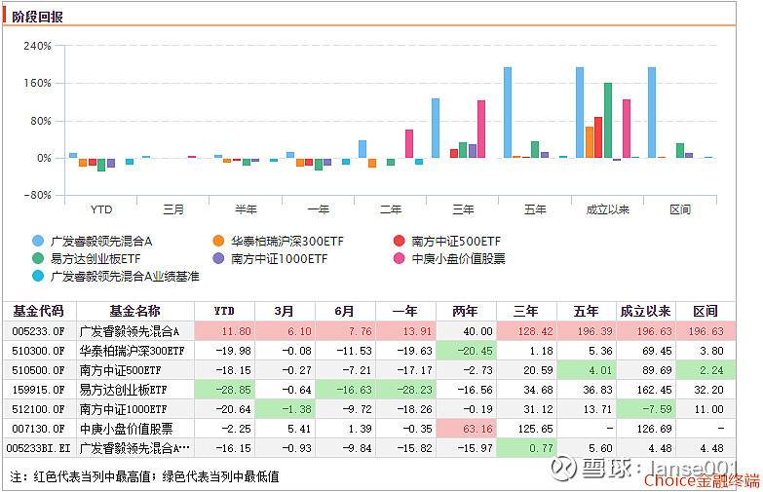Select fund code 159915.OF

point(38,390)
